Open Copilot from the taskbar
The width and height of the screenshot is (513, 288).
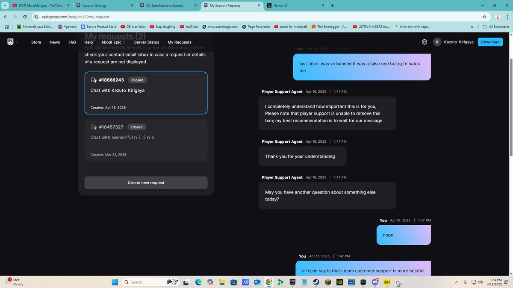coord(210,282)
